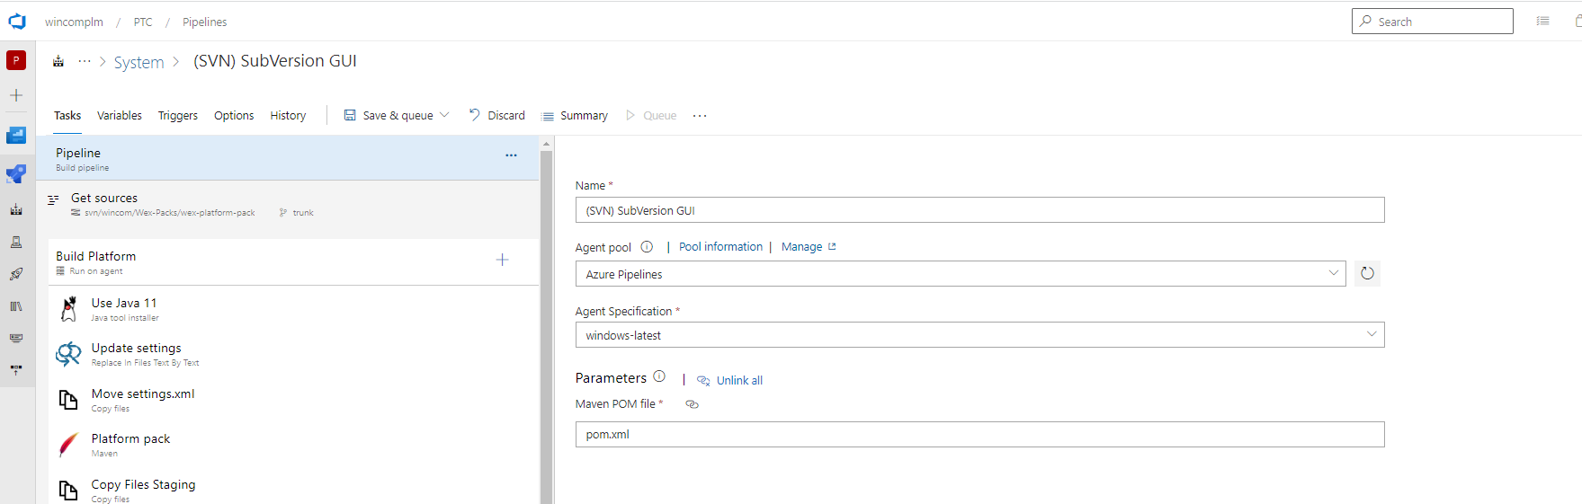This screenshot has height=504, width=1582.
Task: Click the Java tool installer icon
Action: (x=69, y=309)
